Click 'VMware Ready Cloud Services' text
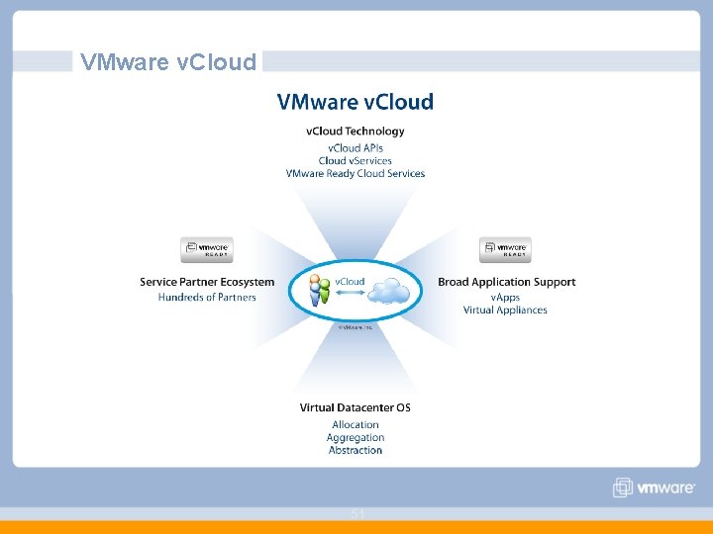 [x=356, y=173]
